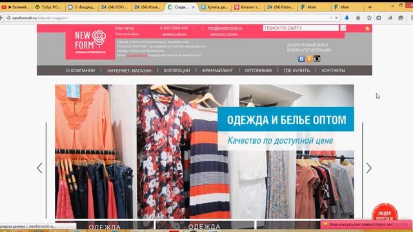Click the yellow star favorites icon on site
The image size is (413, 232).
(367, 28)
